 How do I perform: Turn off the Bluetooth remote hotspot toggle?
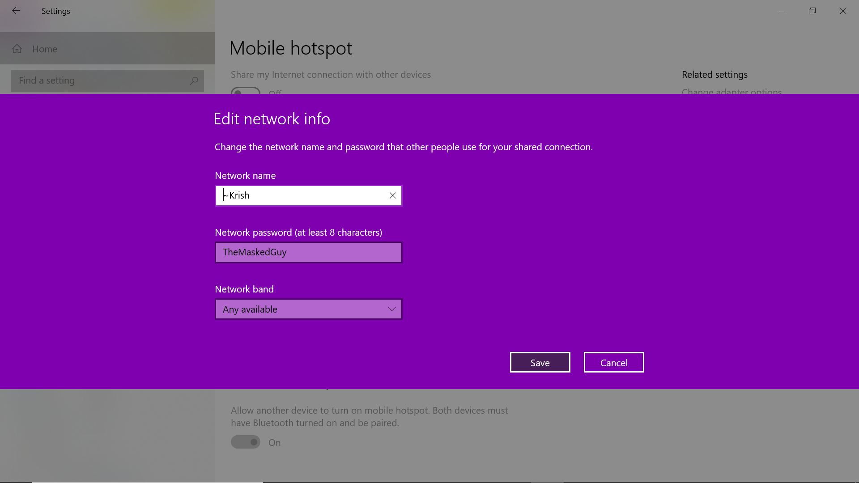[245, 442]
